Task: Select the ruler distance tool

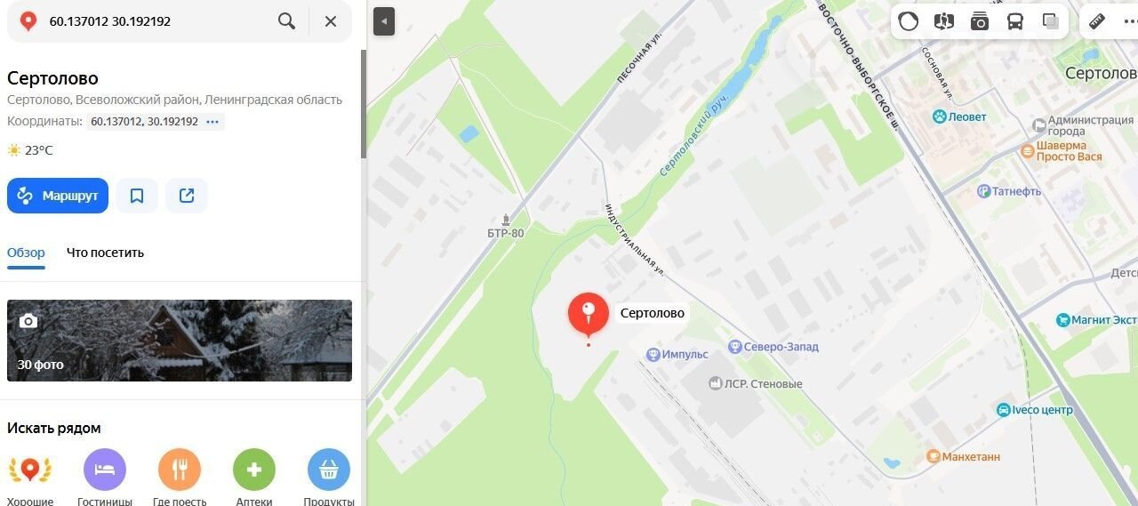Action: 1097,21
